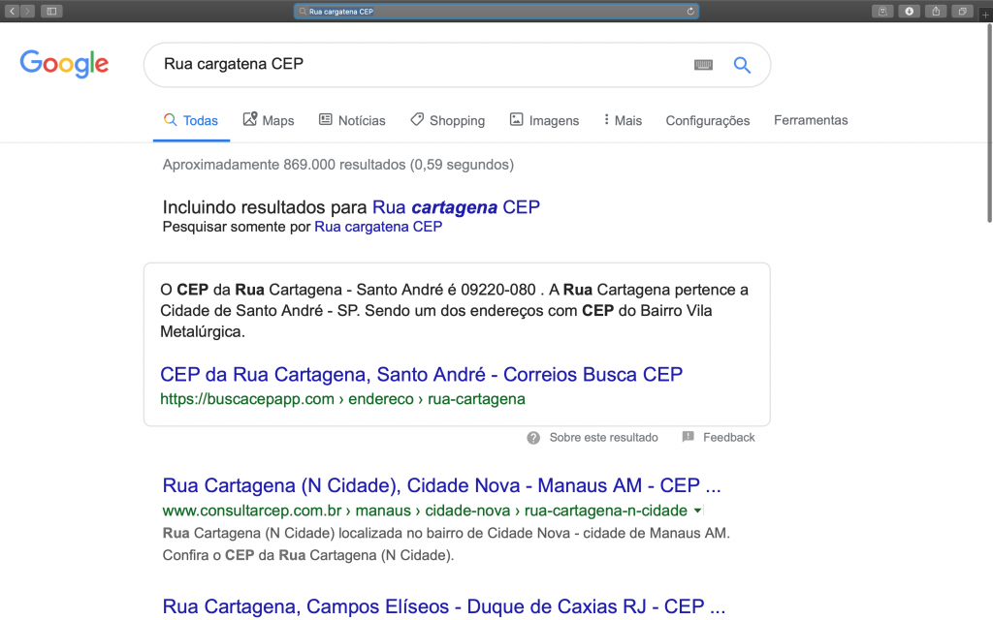The height and width of the screenshot is (620, 993).
Task: Open corrected search Rua cartagena CEP
Action: tap(456, 207)
